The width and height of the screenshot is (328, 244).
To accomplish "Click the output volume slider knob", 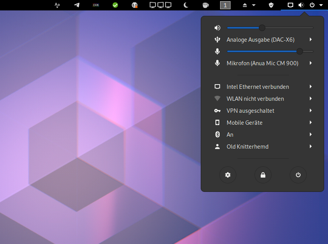I will 262,28.
